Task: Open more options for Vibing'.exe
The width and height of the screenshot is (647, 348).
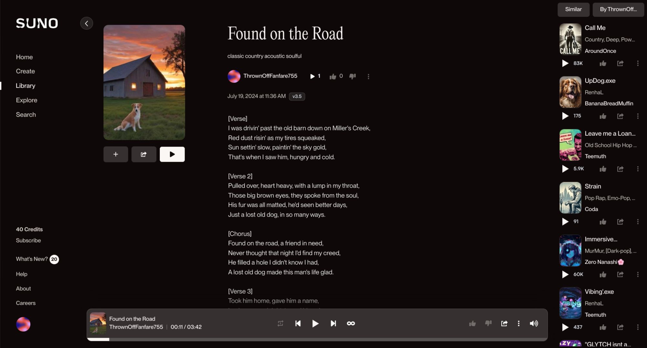Action: coord(638,328)
